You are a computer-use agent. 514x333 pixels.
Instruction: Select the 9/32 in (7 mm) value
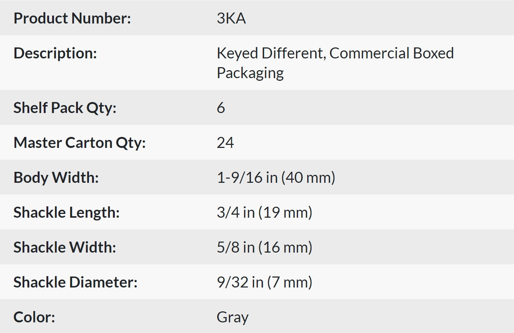[264, 282]
